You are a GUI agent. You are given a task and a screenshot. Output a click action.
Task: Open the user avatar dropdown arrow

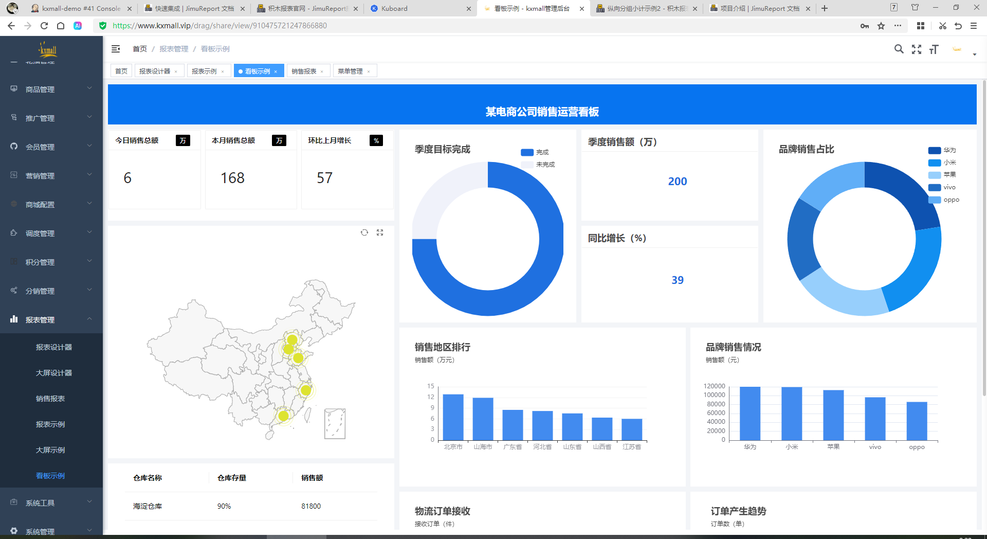click(974, 54)
